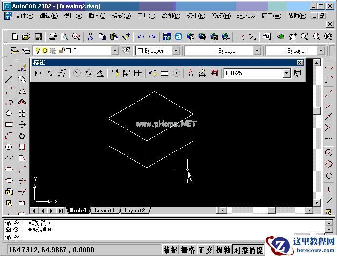
Task: Open the ISO-25 dimension style dropdown
Action: click(286, 73)
